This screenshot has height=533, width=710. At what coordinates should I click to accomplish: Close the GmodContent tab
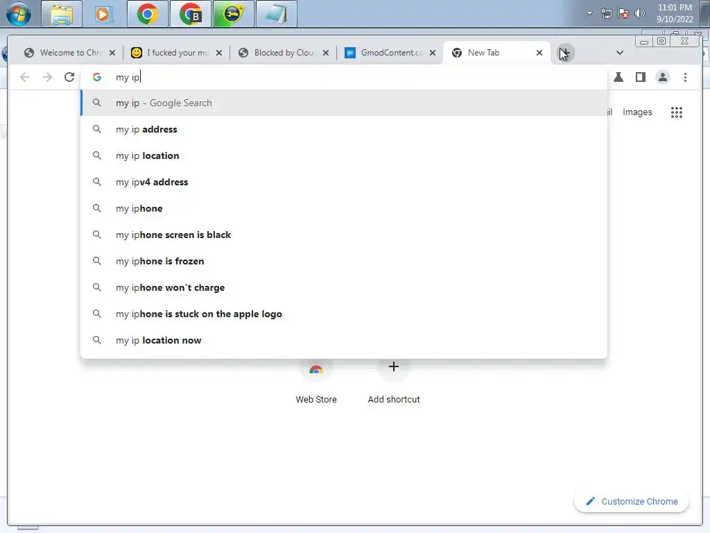[x=433, y=53]
